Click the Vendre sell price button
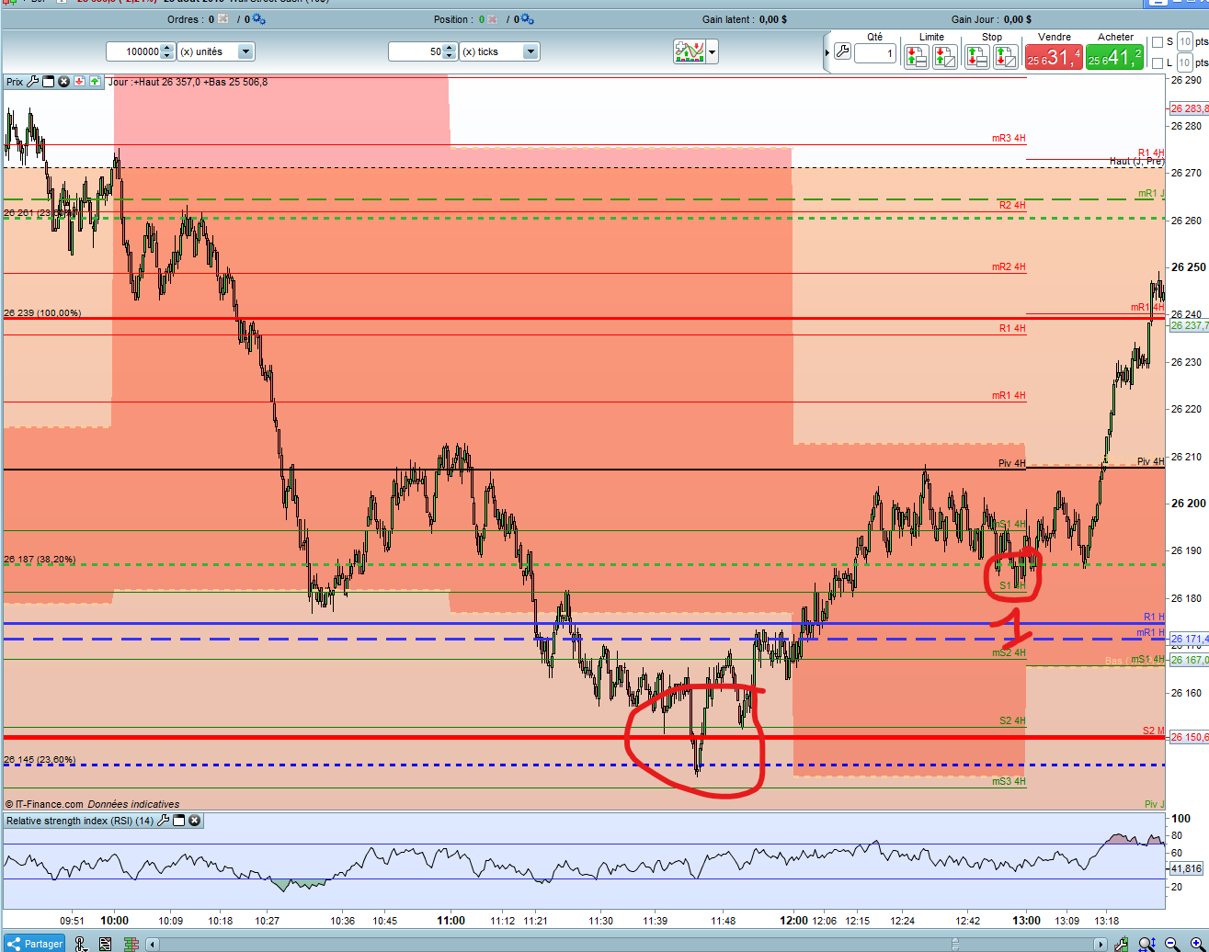 click(1054, 57)
